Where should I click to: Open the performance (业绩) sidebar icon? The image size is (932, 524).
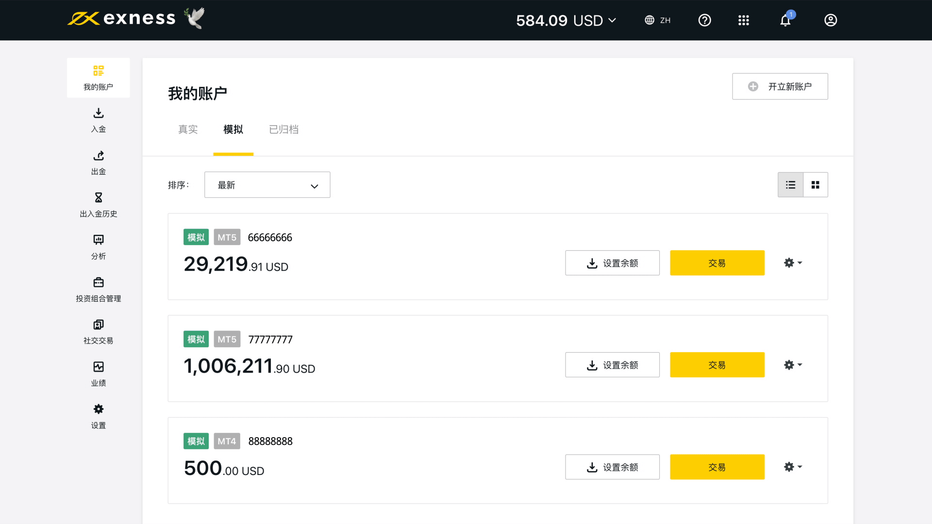(99, 367)
